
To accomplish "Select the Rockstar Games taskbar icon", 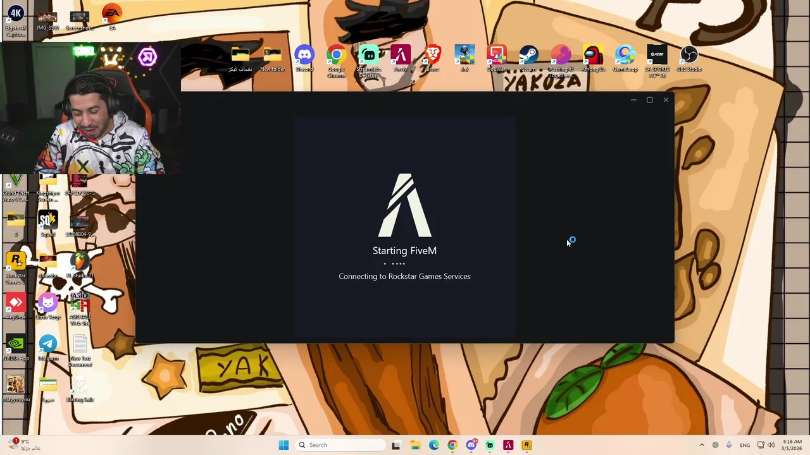I will 526,445.
